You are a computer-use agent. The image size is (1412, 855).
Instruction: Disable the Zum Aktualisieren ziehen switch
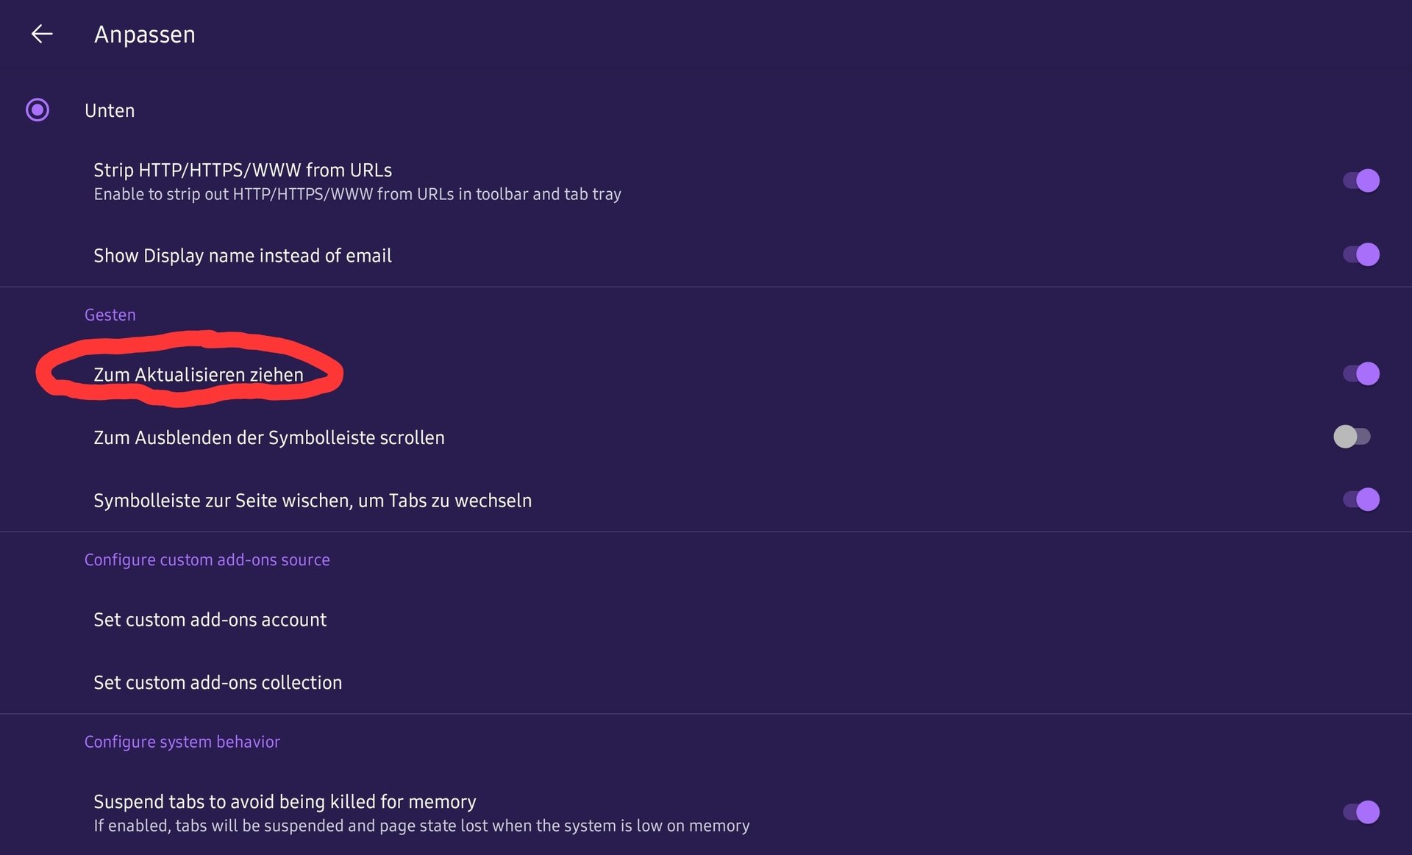[x=1361, y=374]
